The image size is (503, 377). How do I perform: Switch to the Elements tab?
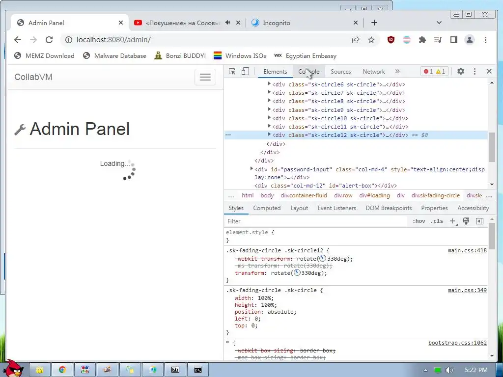click(275, 72)
